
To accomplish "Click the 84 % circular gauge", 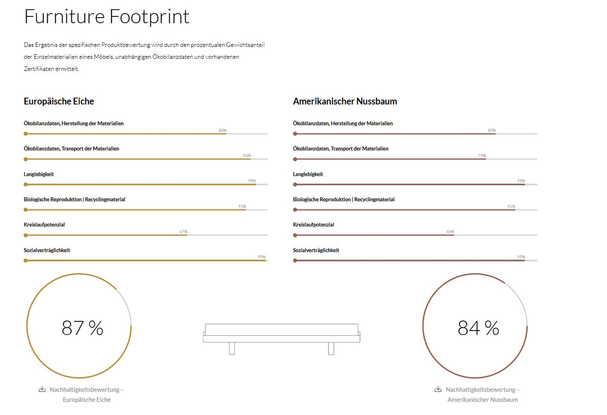I will (475, 326).
